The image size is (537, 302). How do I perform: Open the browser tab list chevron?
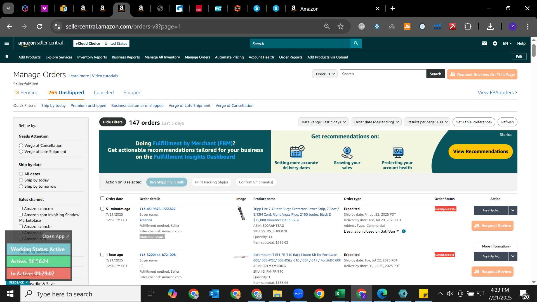tap(8, 8)
